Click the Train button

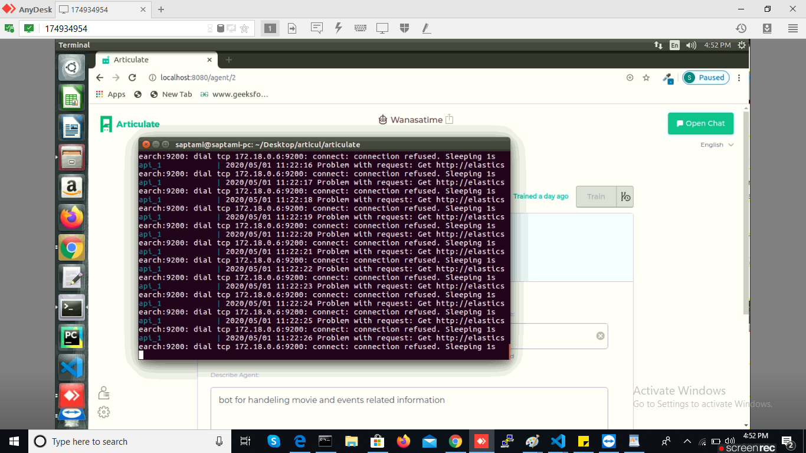596,196
